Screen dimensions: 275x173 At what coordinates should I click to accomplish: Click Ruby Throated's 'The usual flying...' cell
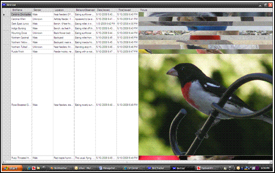(85, 158)
